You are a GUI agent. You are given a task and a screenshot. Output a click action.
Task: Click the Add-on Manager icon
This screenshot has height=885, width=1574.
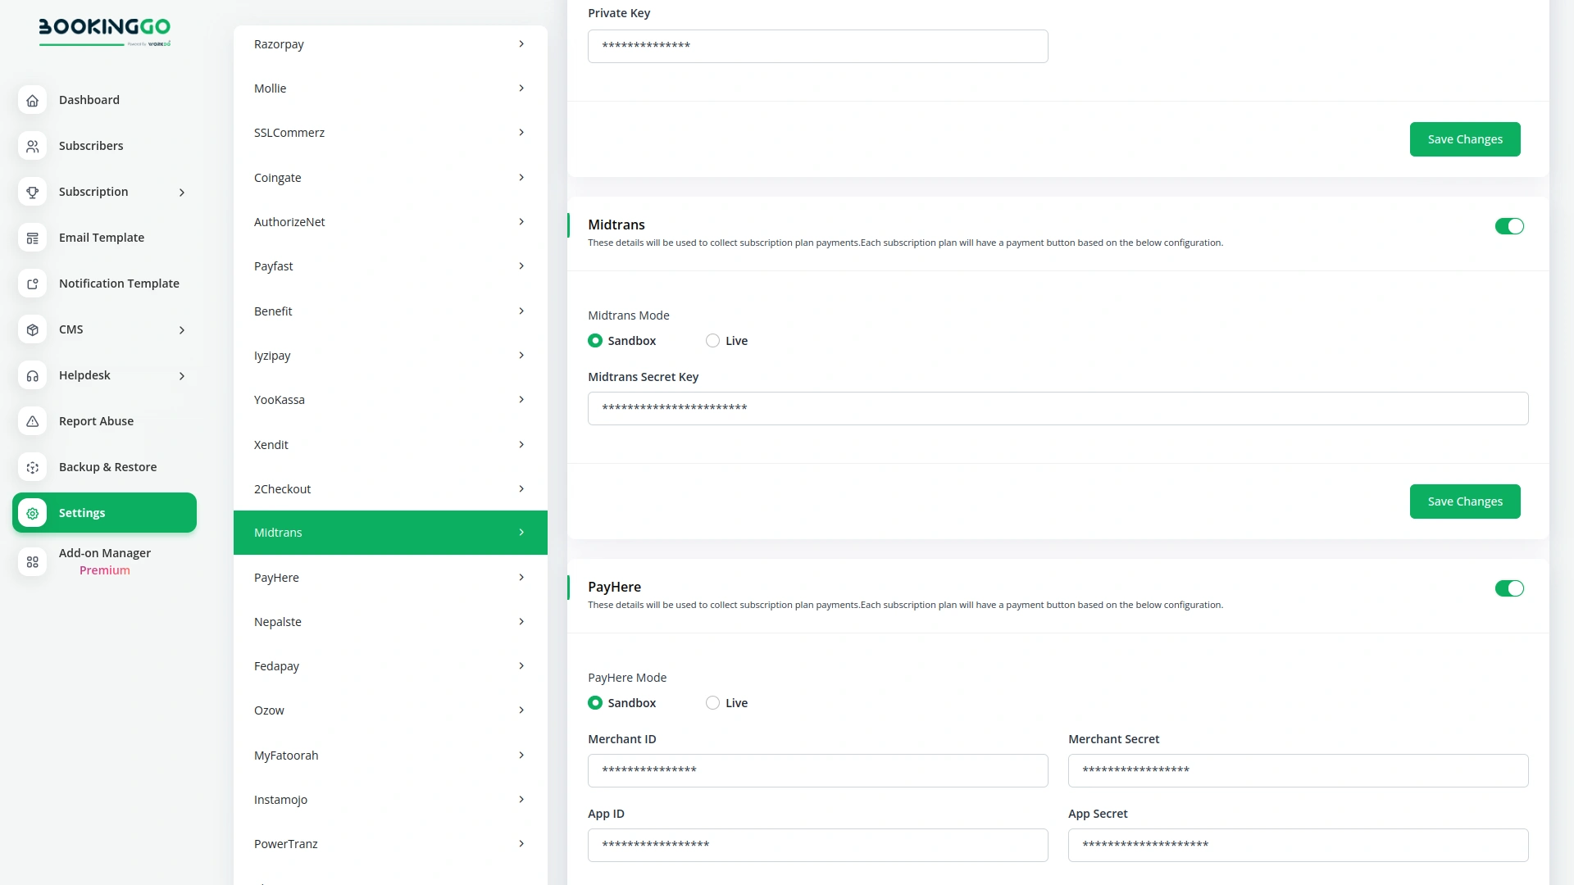tap(32, 562)
